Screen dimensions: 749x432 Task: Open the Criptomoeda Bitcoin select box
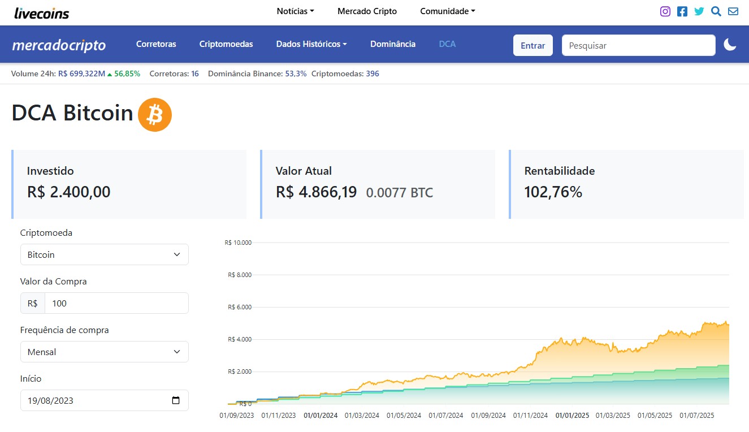105,254
